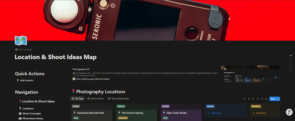Screen dimensions: 295x121
Task: Open the Glass Tower Studio card
Action: click(x=181, y=115)
